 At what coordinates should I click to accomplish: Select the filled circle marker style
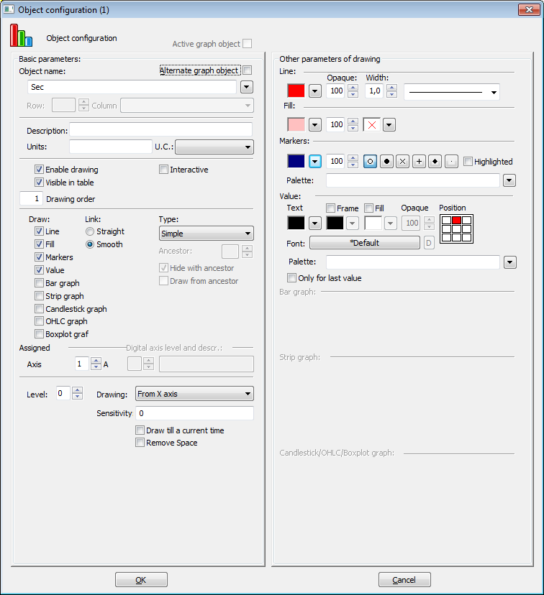tap(387, 162)
